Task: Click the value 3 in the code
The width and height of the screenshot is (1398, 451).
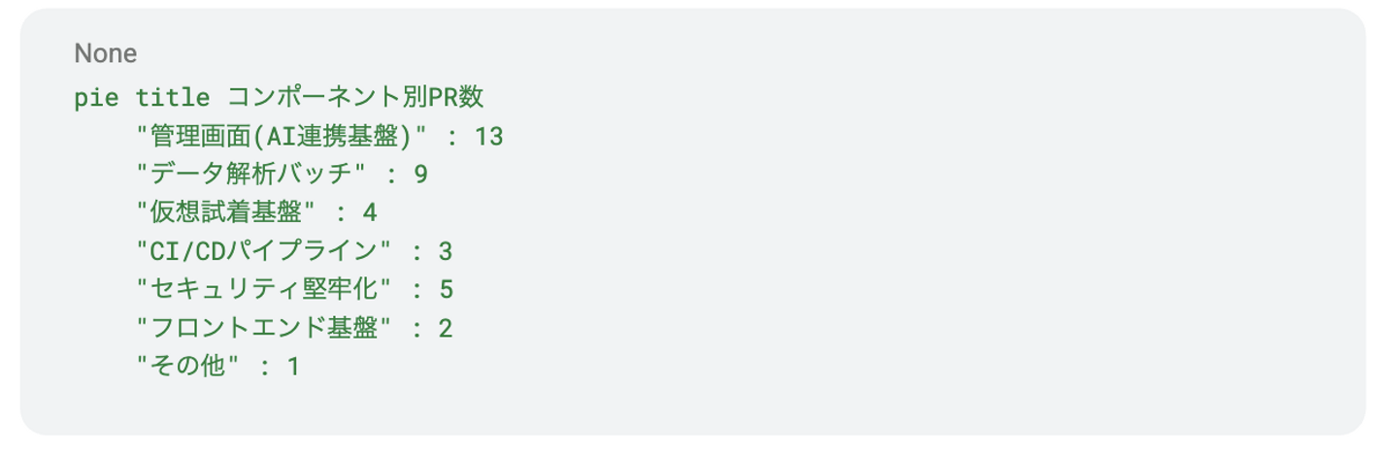Action: pyautogui.click(x=446, y=251)
